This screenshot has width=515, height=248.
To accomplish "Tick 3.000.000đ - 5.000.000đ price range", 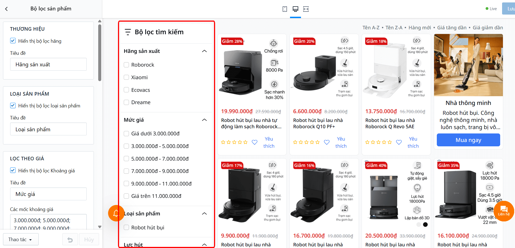I will (126, 146).
